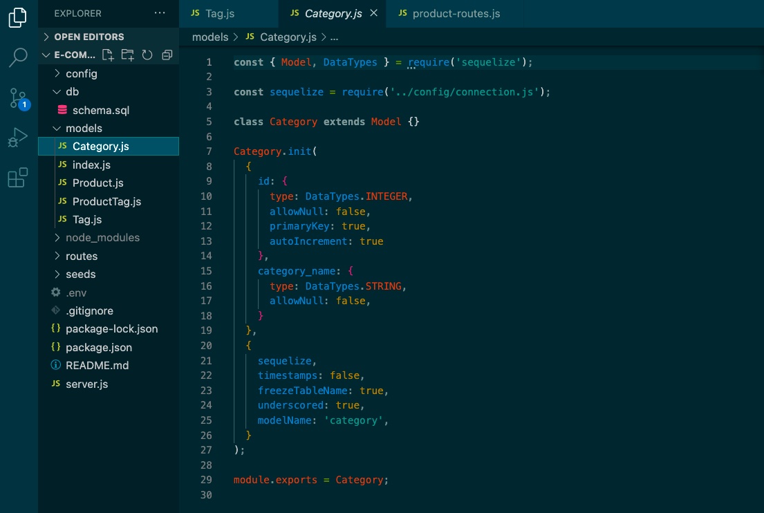Image resolution: width=764 pixels, height=513 pixels.
Task: Open the Run and Debug view
Action: (18, 138)
